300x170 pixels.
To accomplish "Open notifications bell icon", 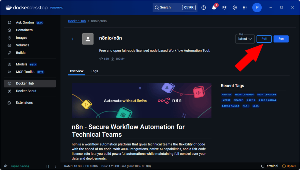I will pos(214,7).
